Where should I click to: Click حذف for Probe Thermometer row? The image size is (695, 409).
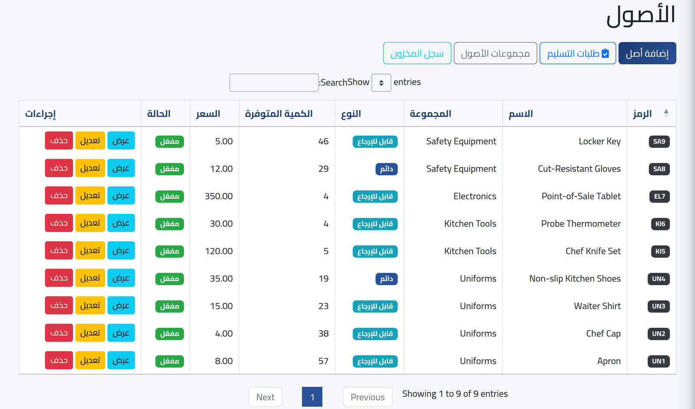59,223
